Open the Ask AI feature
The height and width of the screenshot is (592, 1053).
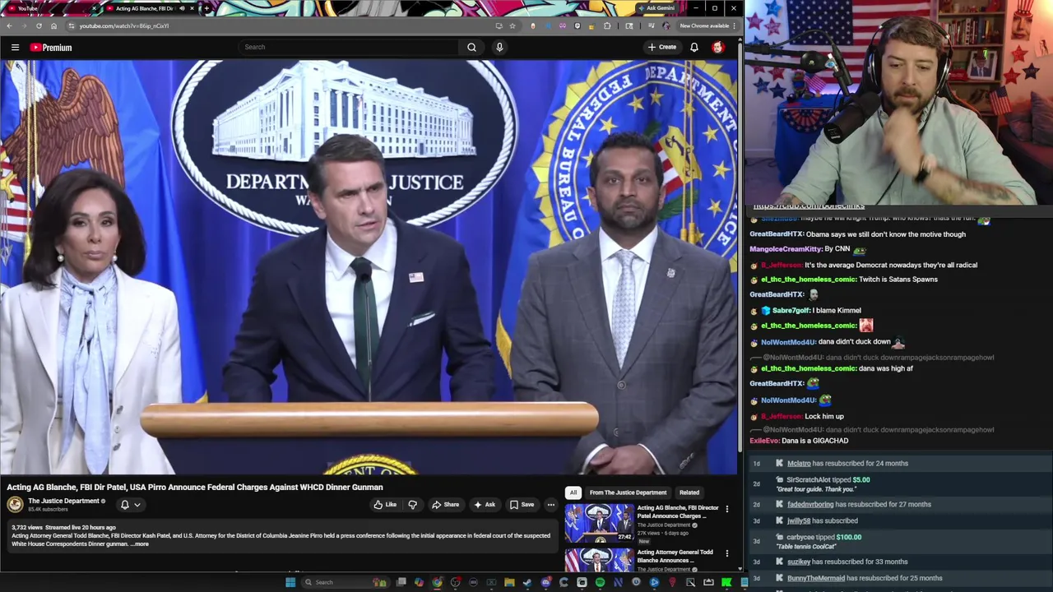pyautogui.click(x=485, y=505)
